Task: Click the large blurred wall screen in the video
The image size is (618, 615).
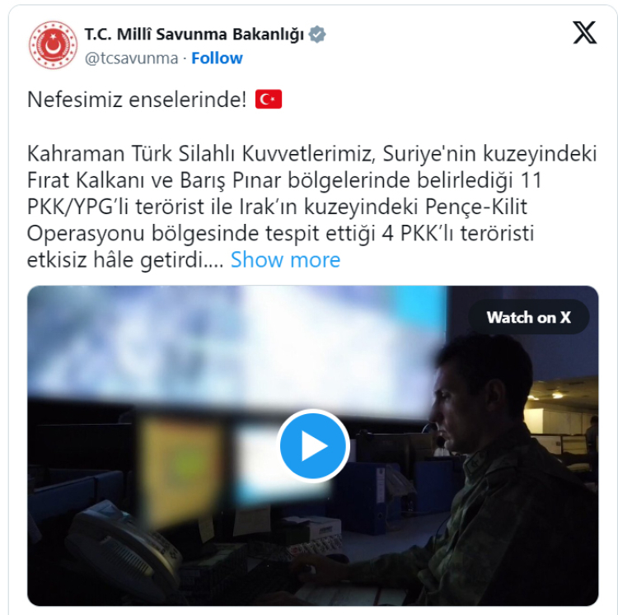Action: point(237,350)
